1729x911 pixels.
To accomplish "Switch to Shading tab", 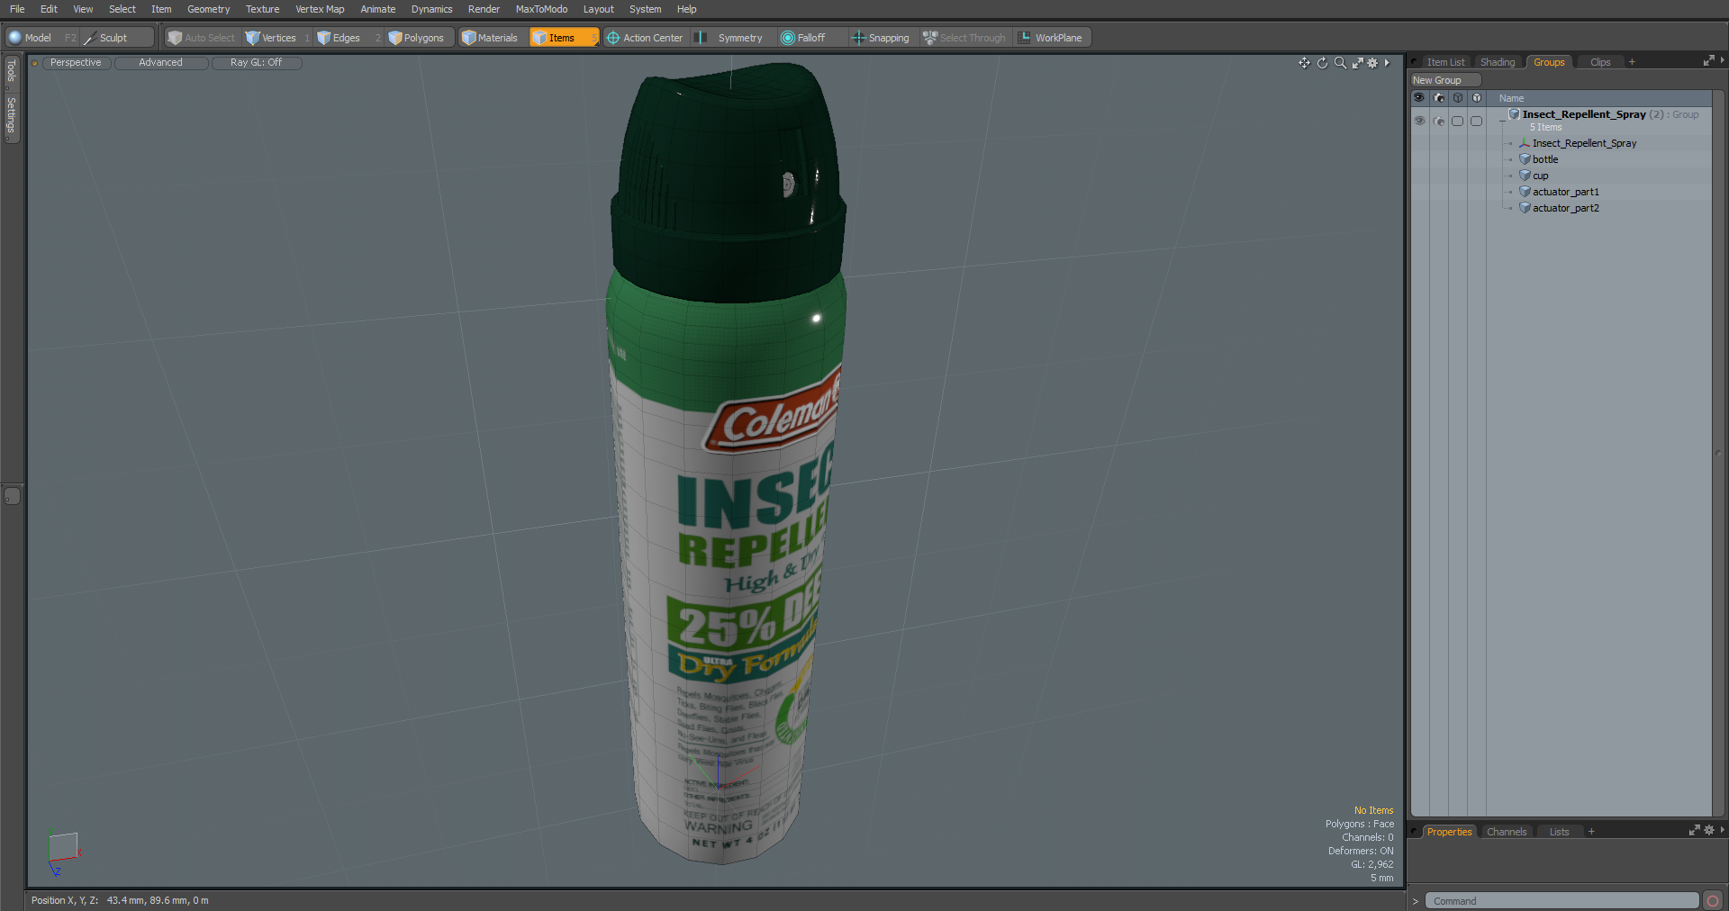I will coord(1498,62).
